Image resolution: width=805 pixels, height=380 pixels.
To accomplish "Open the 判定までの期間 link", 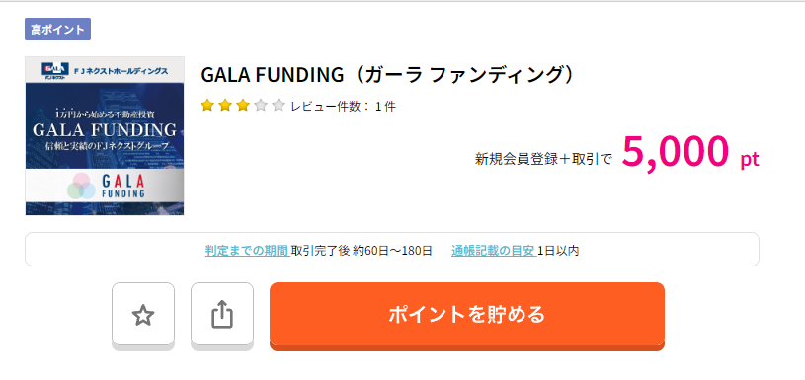I will [x=247, y=251].
